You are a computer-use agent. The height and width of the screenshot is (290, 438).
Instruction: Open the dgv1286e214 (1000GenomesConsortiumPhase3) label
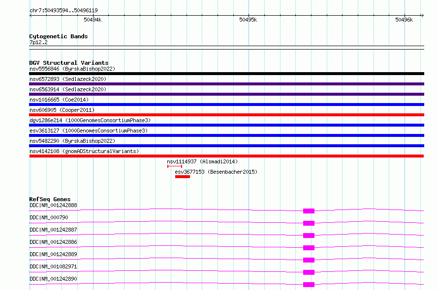[90, 120]
